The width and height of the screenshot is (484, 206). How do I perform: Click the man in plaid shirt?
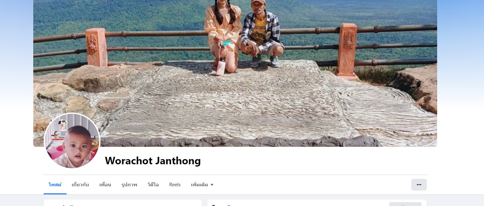261,34
